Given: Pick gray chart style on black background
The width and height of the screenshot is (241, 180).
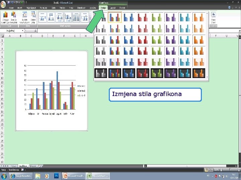Looking at the screenshot, I should click(x=101, y=73).
